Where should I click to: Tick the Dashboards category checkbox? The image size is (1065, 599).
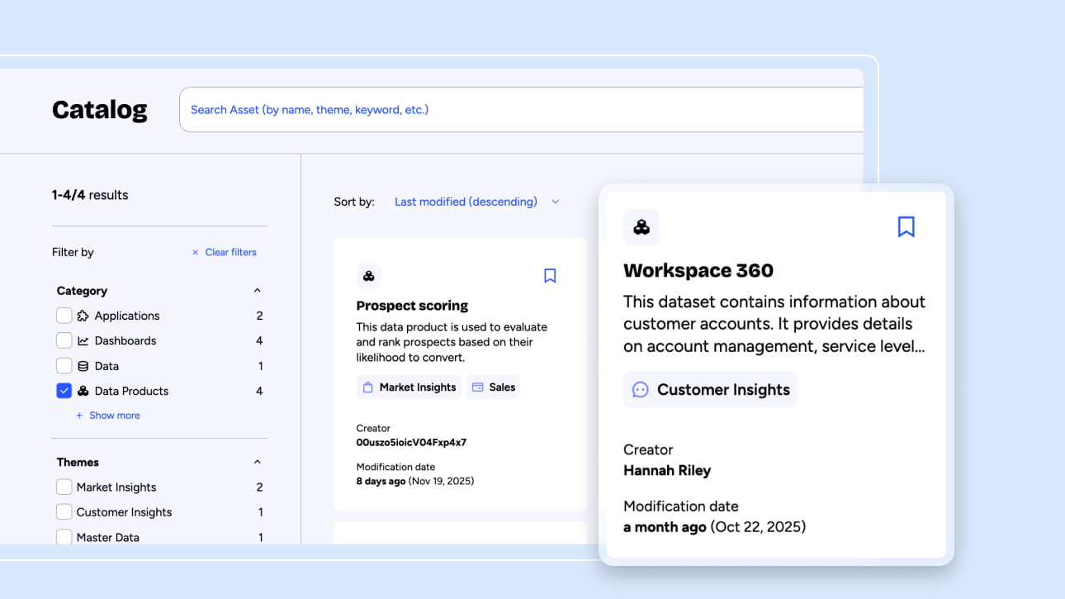pos(64,340)
